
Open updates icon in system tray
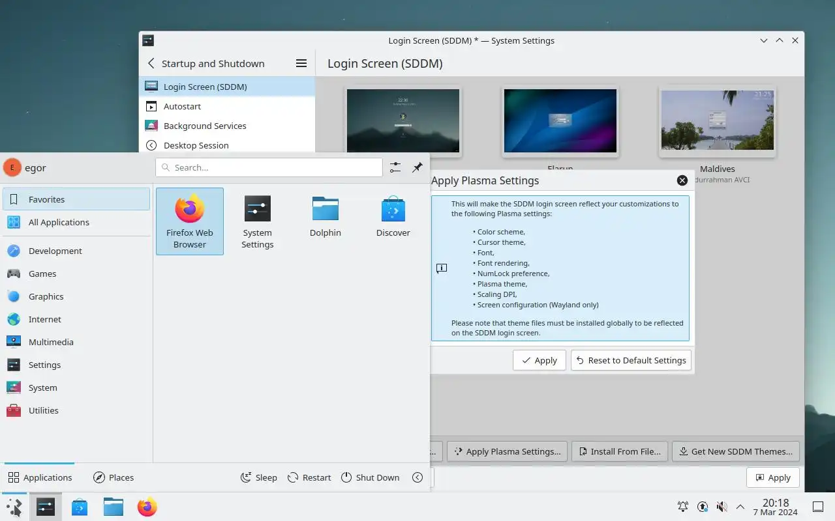[x=703, y=507]
